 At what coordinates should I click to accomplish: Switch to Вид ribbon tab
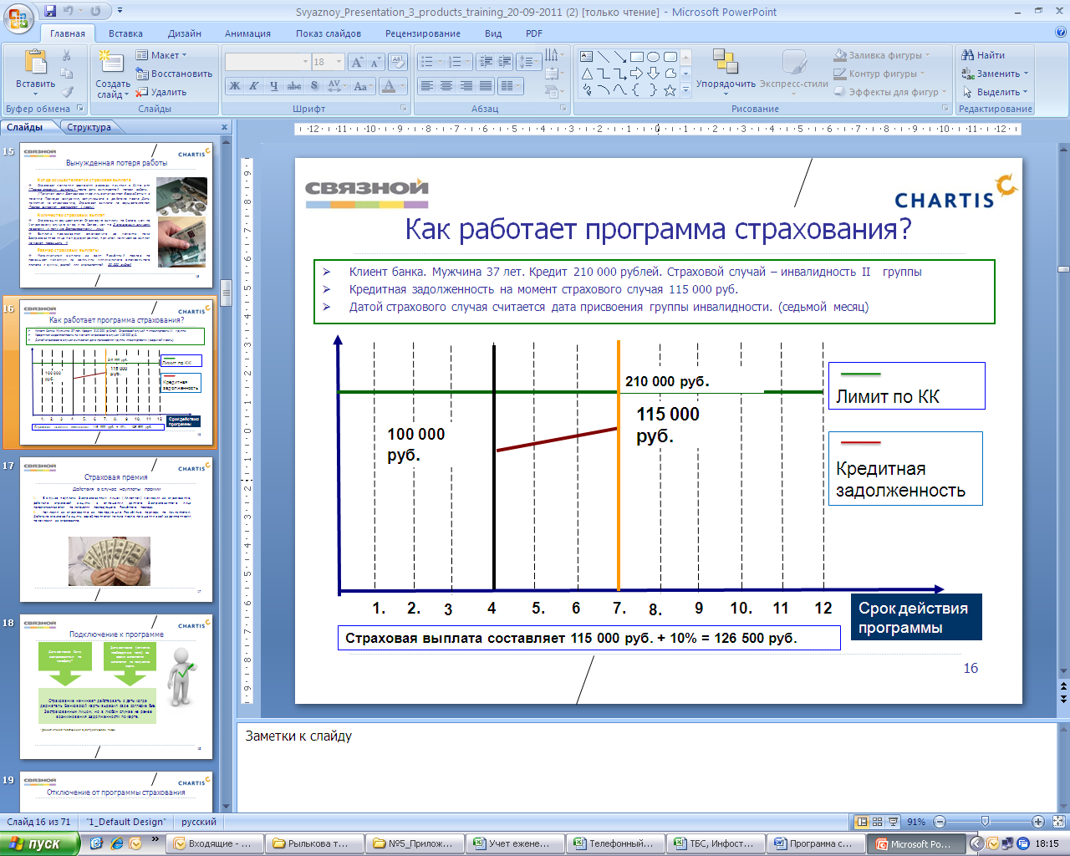[493, 33]
